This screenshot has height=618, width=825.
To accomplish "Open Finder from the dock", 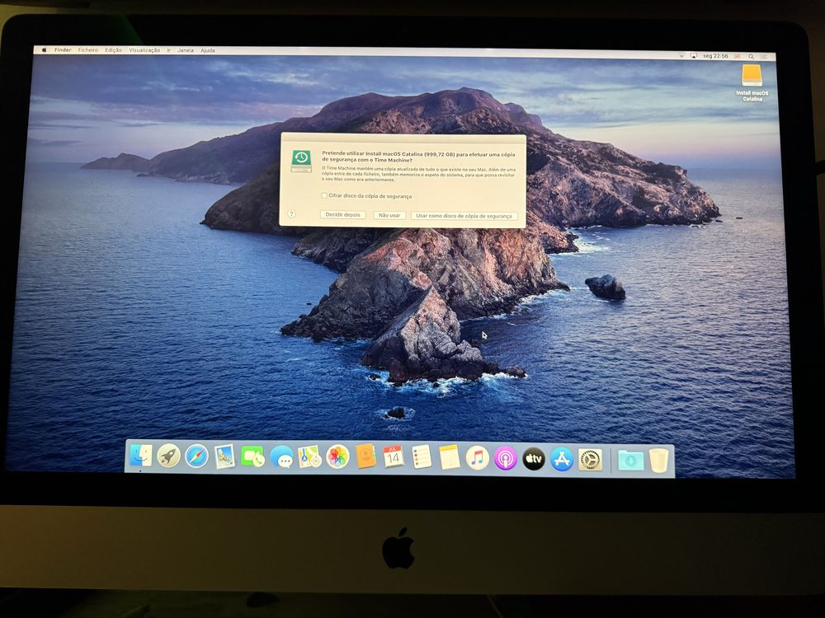I will coord(140,456).
